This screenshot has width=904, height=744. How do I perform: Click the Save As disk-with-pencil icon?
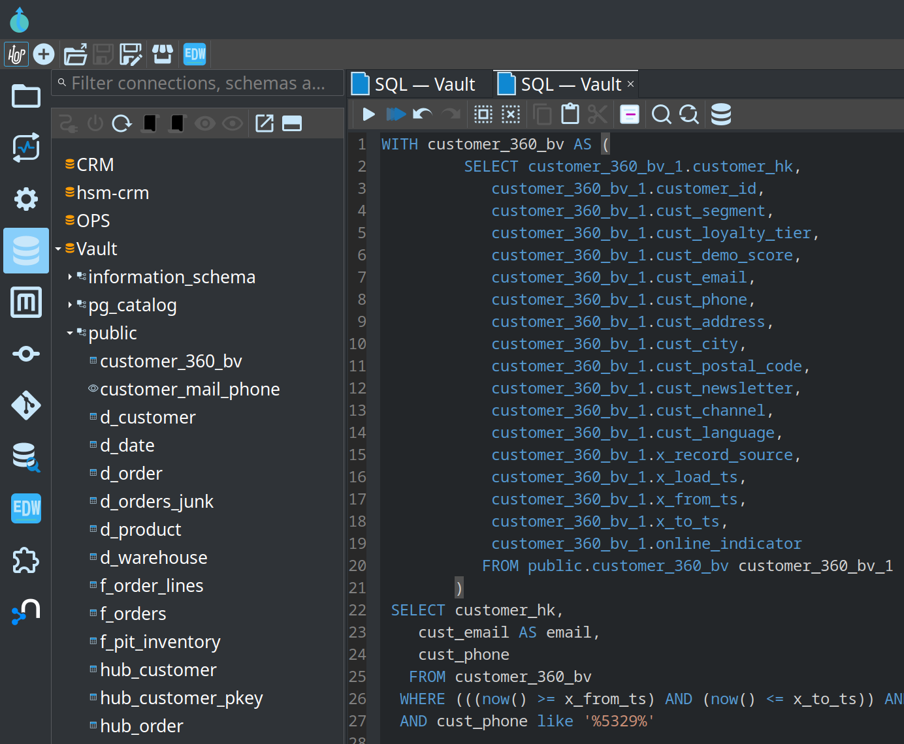[131, 54]
